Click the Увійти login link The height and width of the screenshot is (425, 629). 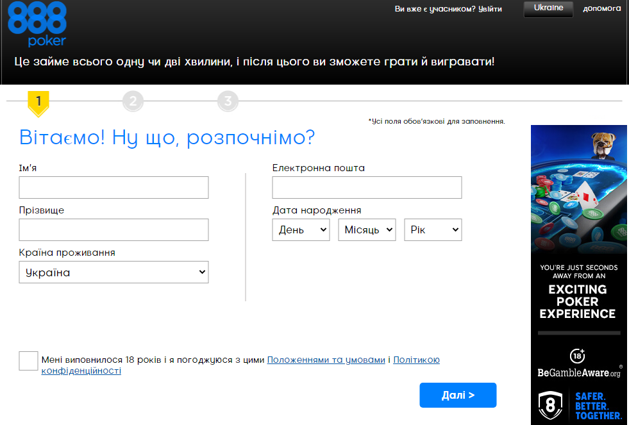tap(490, 9)
